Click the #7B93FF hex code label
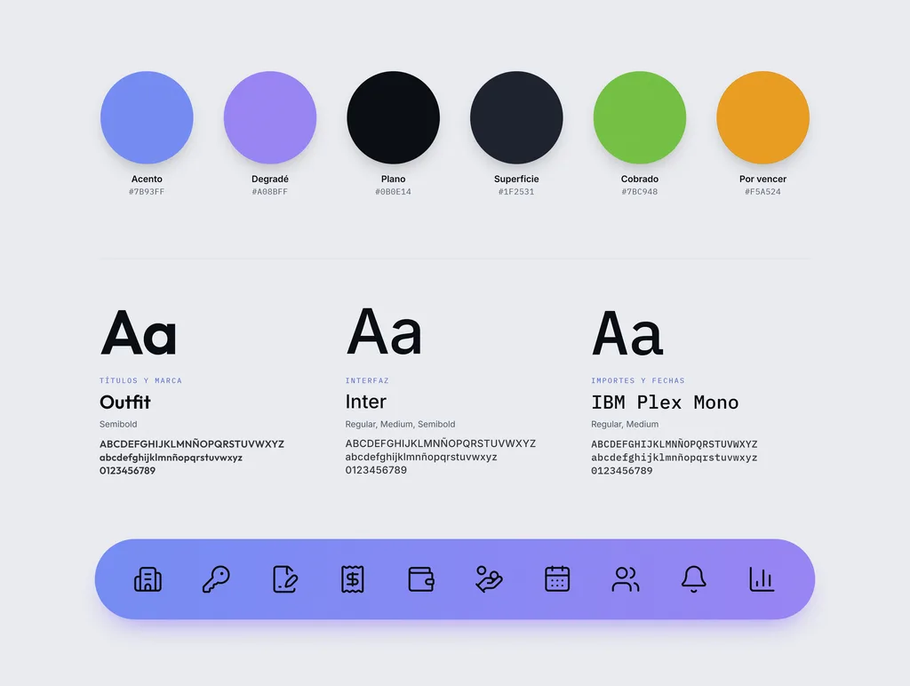The height and width of the screenshot is (686, 910). coord(147,192)
